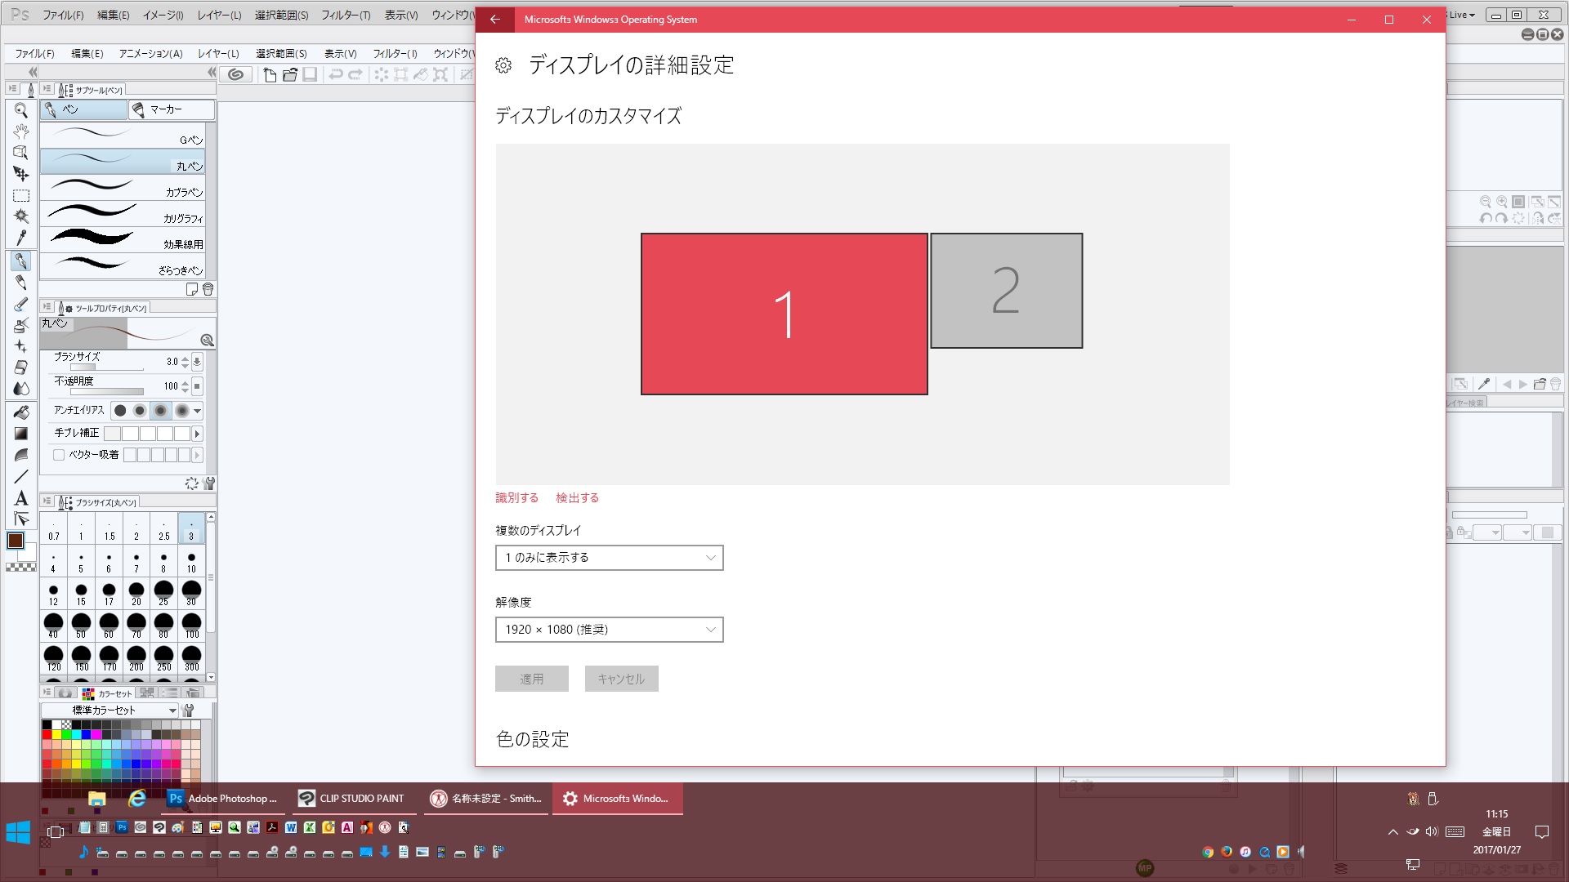Viewport: 1569px width, 882px height.
Task: Select the Eraser tool
Action: (21, 367)
